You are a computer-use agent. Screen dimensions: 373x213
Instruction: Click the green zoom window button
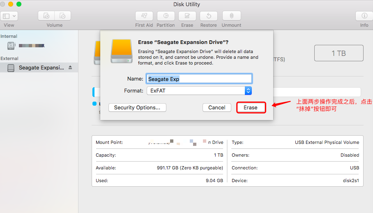click(x=19, y=4)
